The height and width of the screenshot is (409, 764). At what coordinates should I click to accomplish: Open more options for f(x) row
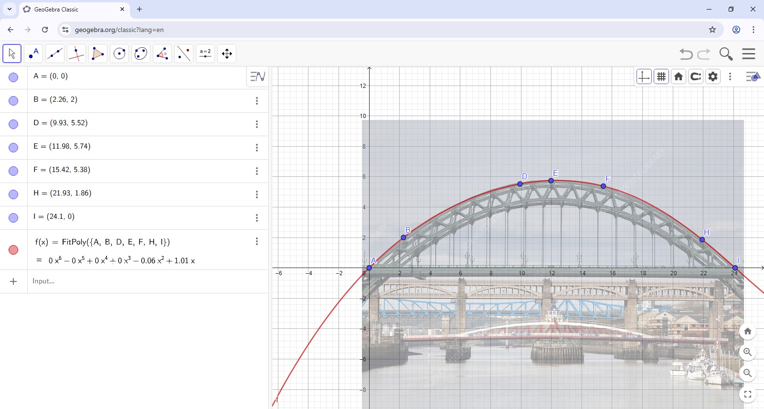point(257,241)
